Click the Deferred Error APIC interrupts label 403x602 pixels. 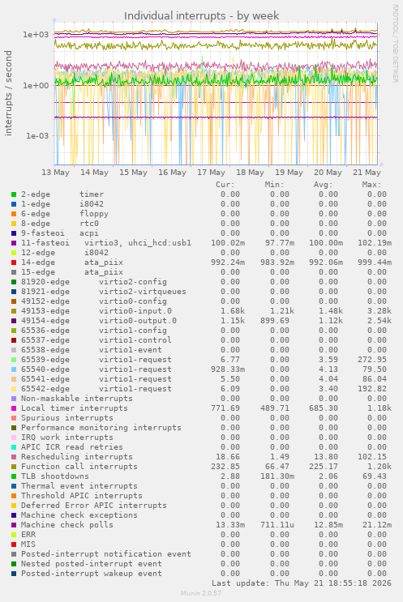click(x=94, y=506)
